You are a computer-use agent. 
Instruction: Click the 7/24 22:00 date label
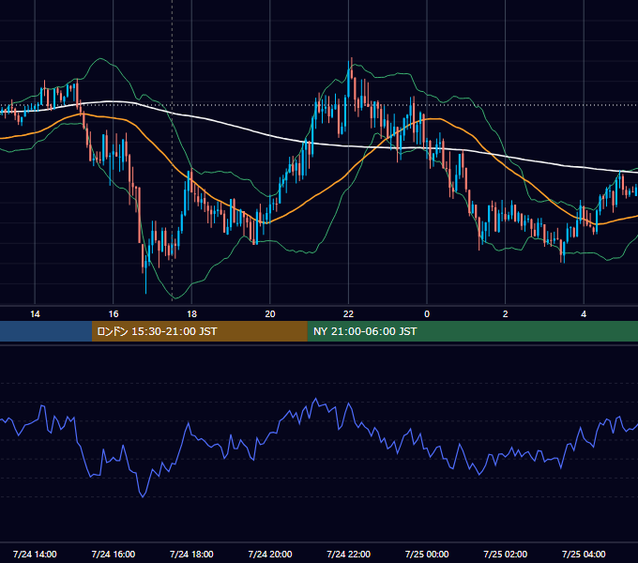coord(349,554)
